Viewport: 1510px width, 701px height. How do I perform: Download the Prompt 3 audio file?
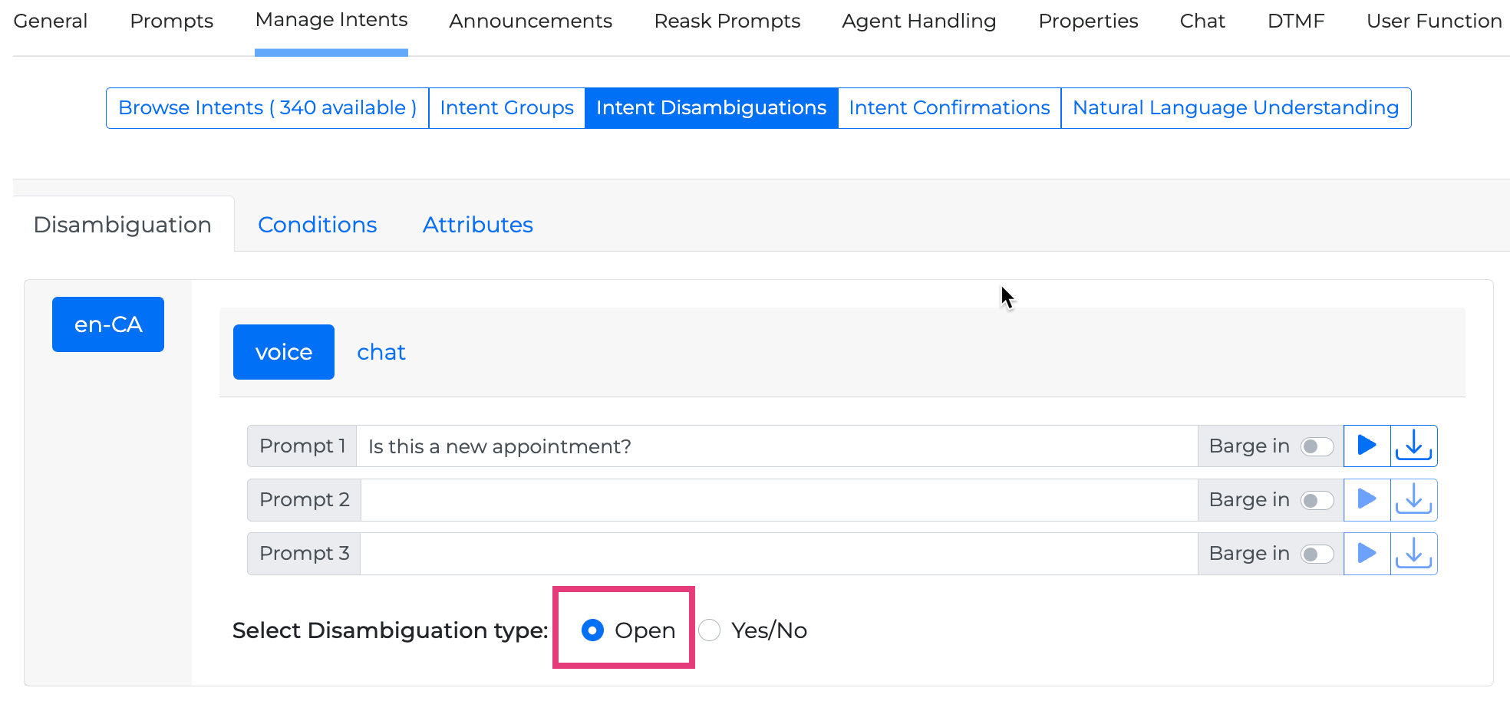click(1413, 553)
